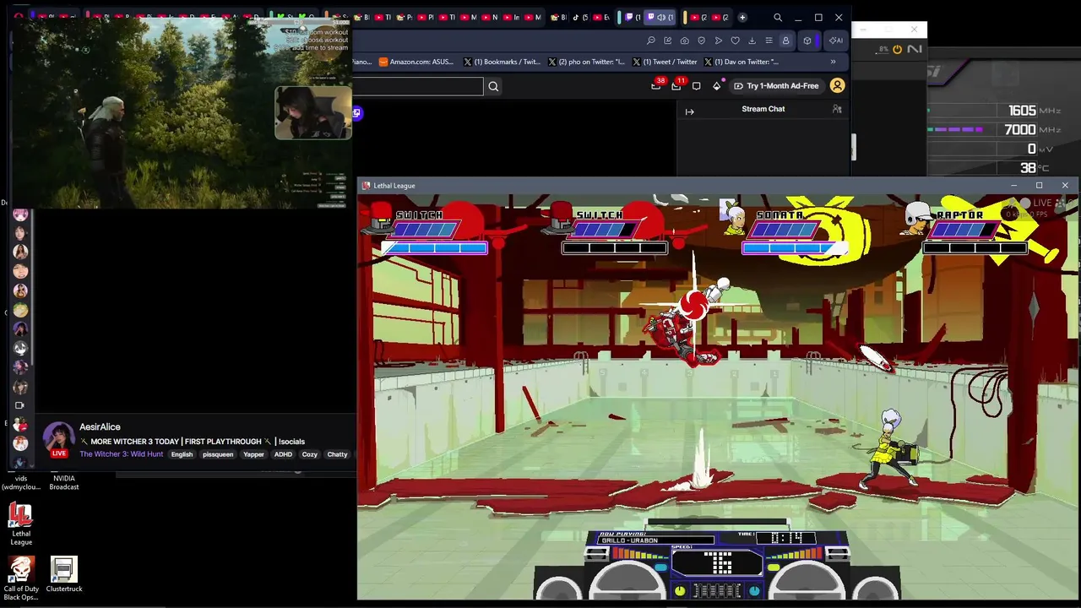
Task: Click Try 1-Month Ad-Free button
Action: (x=776, y=86)
